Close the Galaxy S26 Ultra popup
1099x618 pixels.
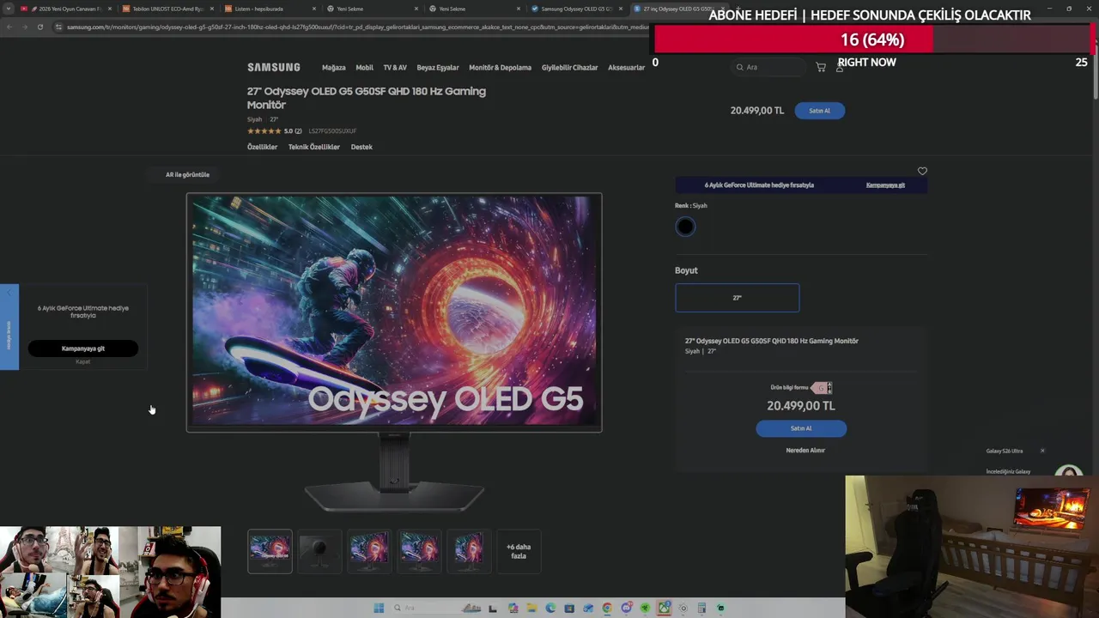tap(1042, 451)
